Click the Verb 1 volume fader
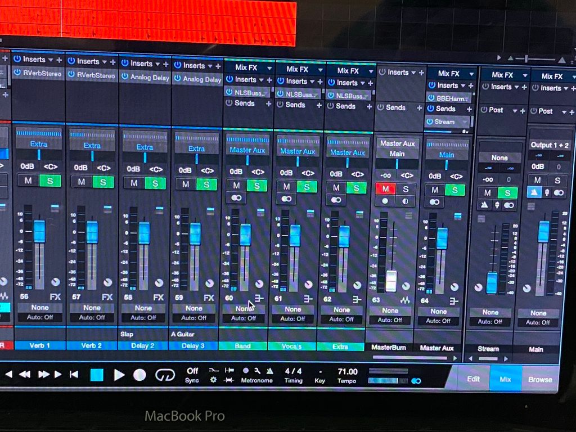Screen dimensions: 576x432 (x=39, y=231)
